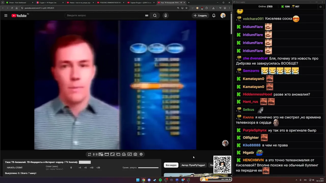326x183 pixels.
Task: Open the browser downloads icon
Action: [x=213, y=8]
